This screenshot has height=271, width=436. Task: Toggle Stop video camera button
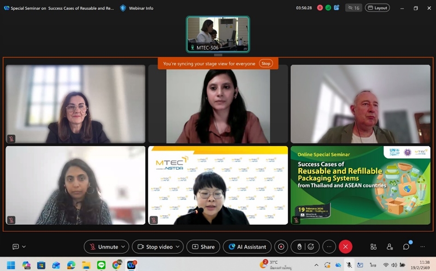click(154, 247)
